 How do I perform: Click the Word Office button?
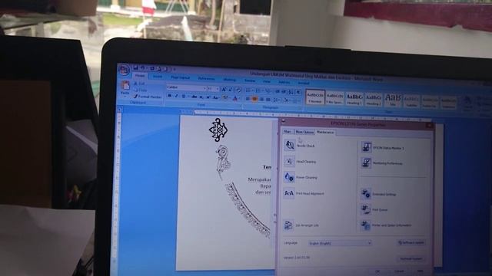point(125,70)
